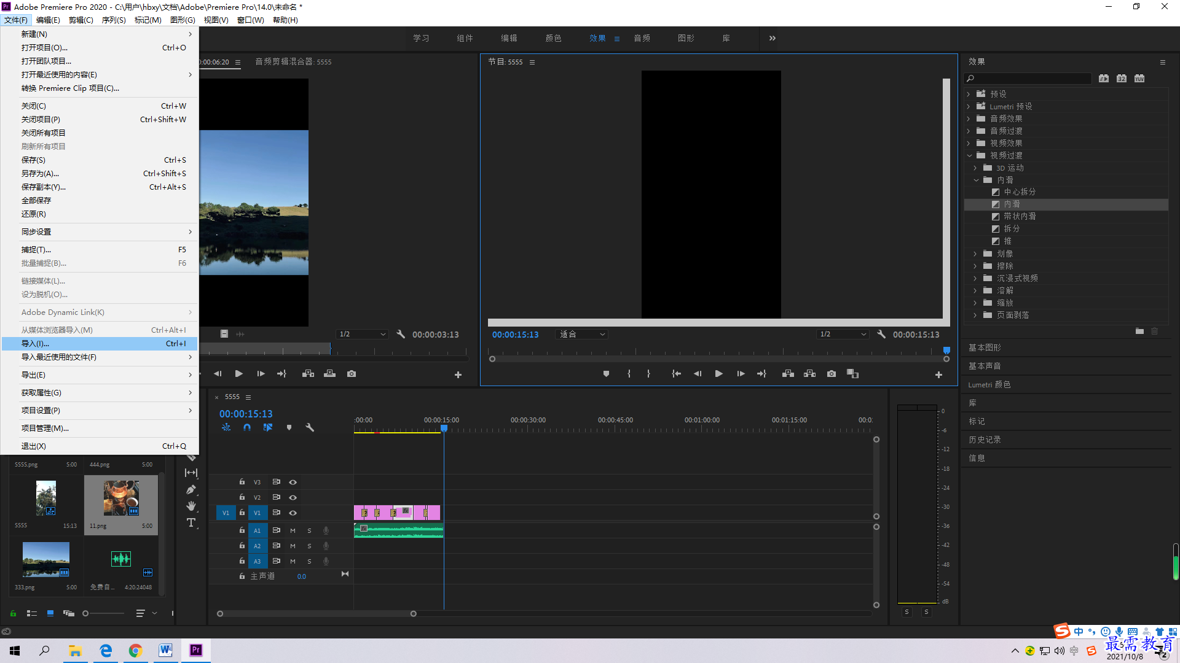1180x663 pixels.
Task: Open Program monitor wrench settings
Action: (x=881, y=335)
